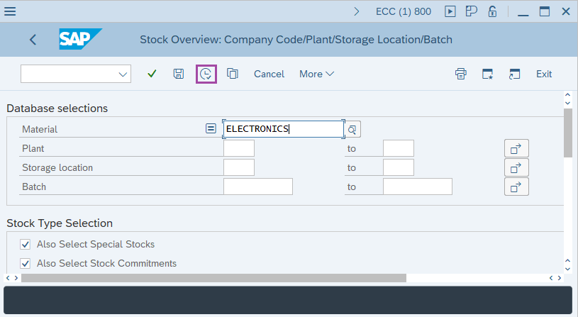Click the Print icon in toolbar

click(461, 74)
